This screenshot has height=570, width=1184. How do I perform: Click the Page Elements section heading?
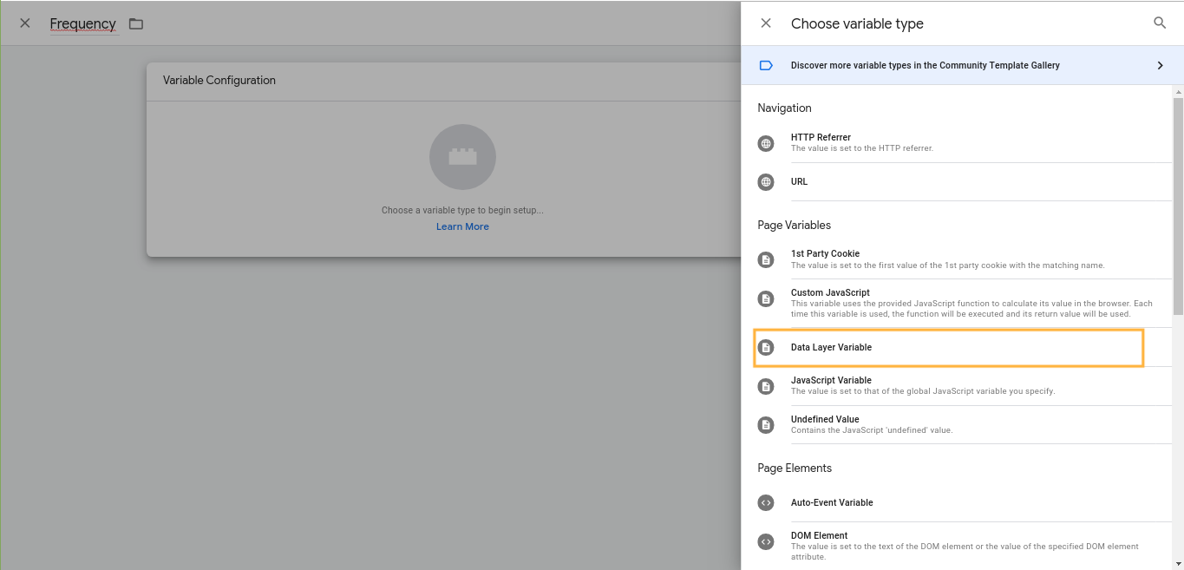(x=795, y=468)
